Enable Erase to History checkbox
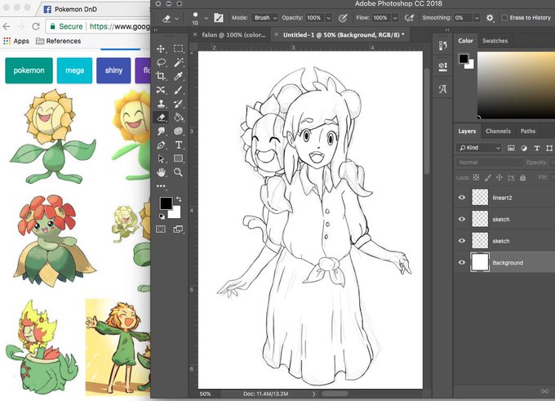The width and height of the screenshot is (555, 401). (x=504, y=18)
